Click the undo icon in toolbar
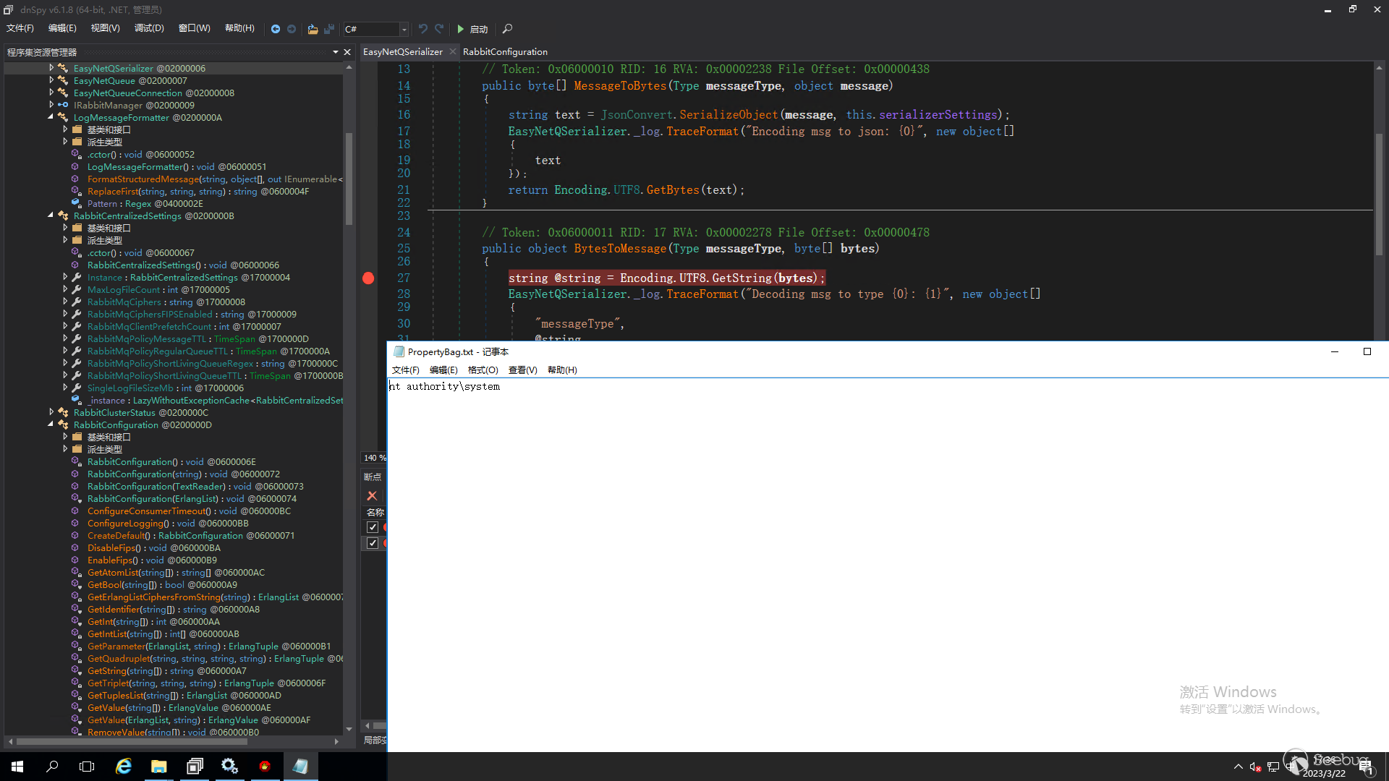Screen dimensions: 1389x781 423,29
